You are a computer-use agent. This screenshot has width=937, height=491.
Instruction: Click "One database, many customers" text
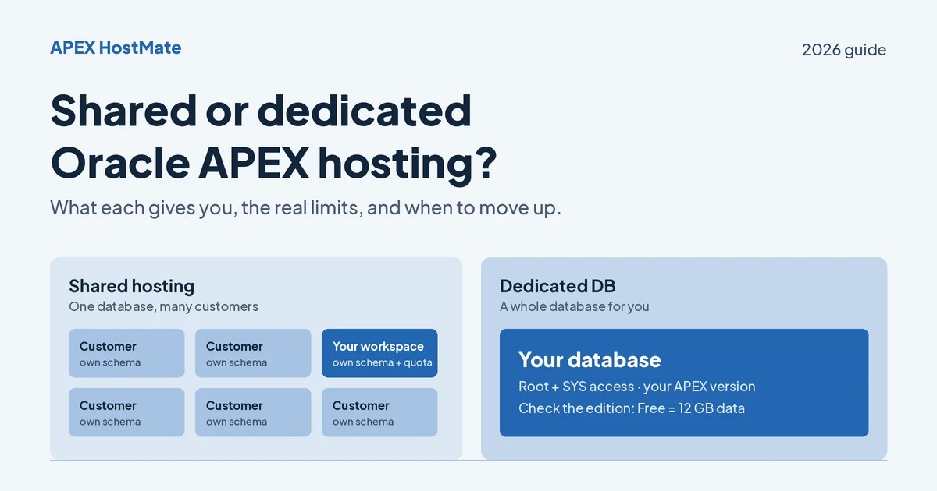163,306
